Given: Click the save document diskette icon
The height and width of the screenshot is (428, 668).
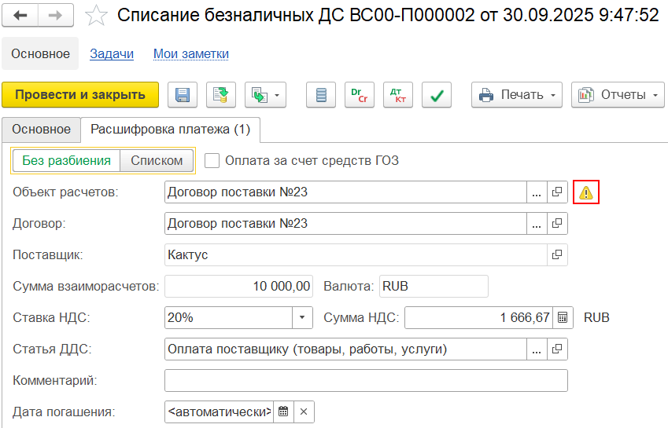Looking at the screenshot, I should coord(183,95).
